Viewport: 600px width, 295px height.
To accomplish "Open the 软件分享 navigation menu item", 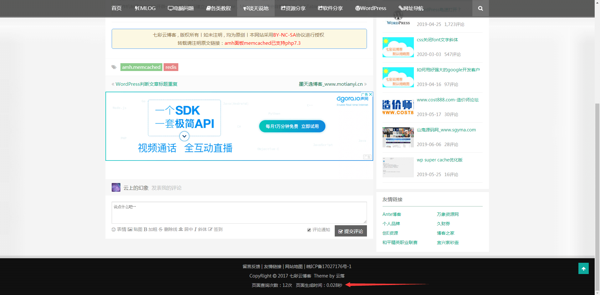I will click(330, 8).
